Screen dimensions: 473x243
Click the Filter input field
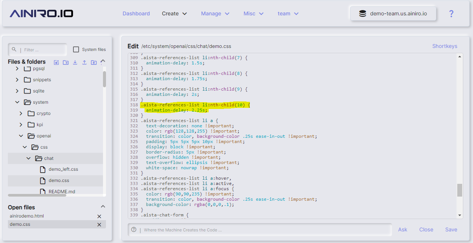pyautogui.click(x=37, y=49)
